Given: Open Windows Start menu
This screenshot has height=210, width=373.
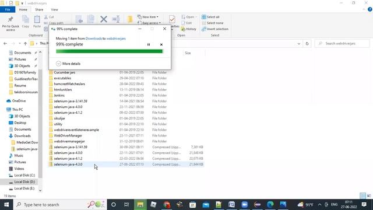Looking at the screenshot, I should tap(6, 205).
